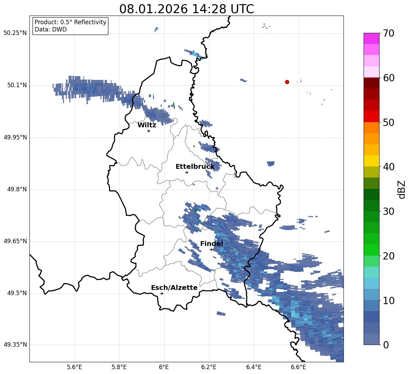The width and height of the screenshot is (410, 374).
Task: Click the 50.1°N latitude label
Action: tap(17, 85)
